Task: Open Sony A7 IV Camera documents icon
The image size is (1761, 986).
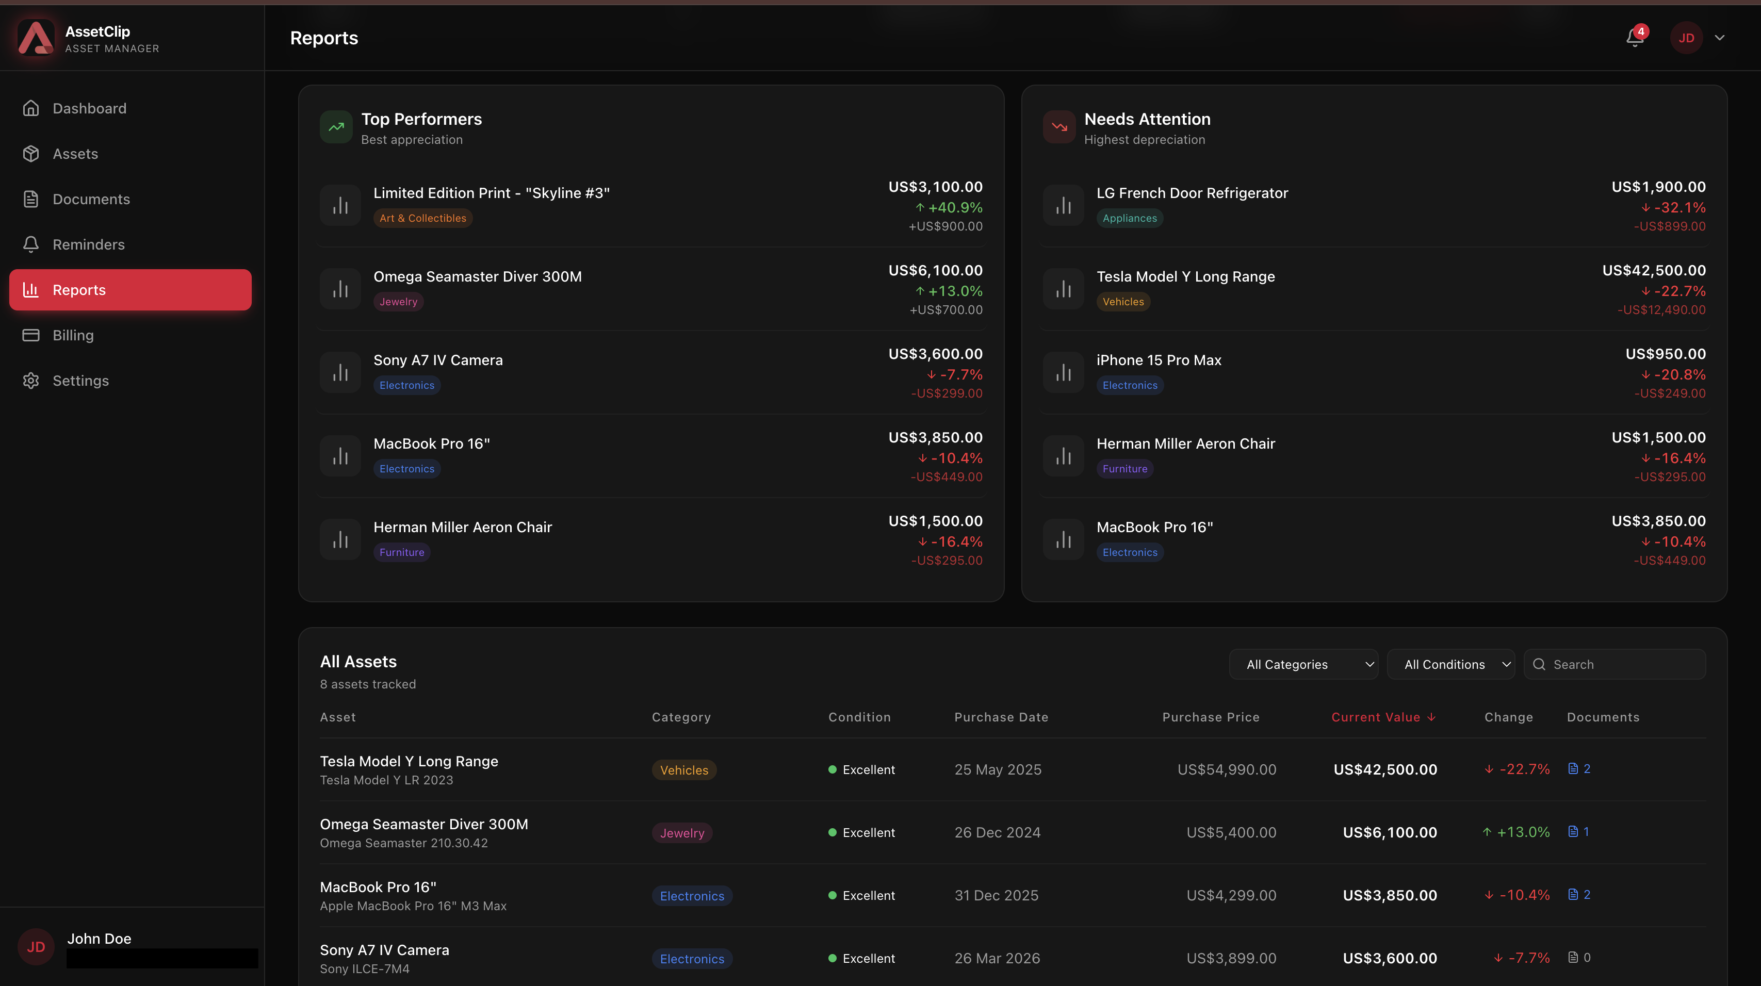Action: [1578, 957]
